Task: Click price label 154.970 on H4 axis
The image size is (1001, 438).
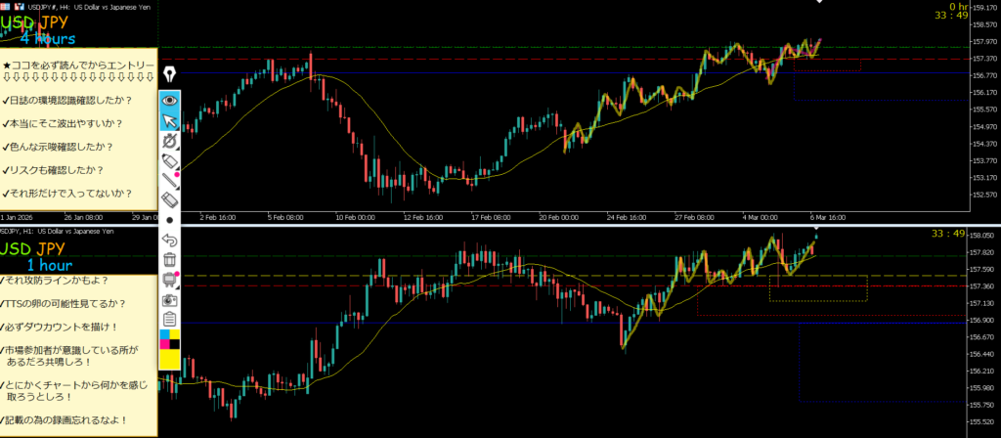Action: coord(985,126)
